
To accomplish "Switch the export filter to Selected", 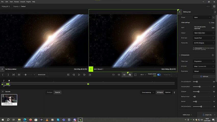I will point(168,92).
